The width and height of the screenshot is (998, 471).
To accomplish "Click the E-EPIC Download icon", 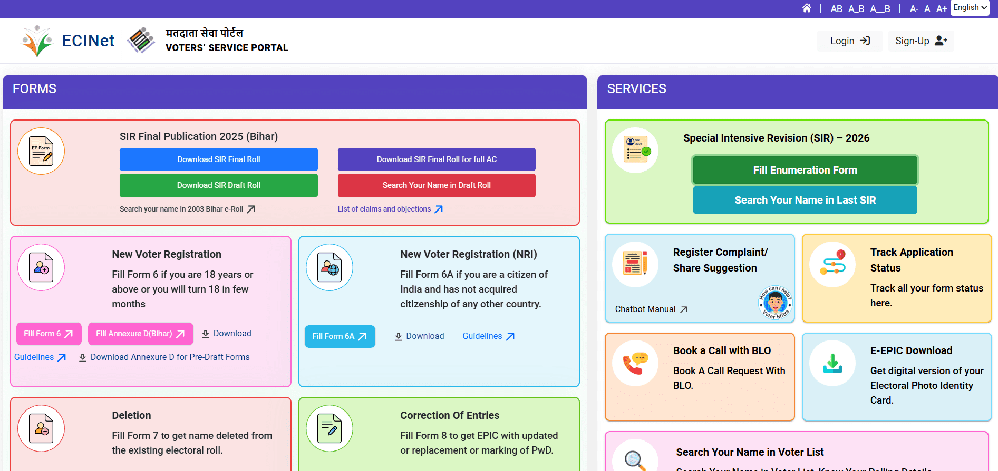I will point(832,363).
